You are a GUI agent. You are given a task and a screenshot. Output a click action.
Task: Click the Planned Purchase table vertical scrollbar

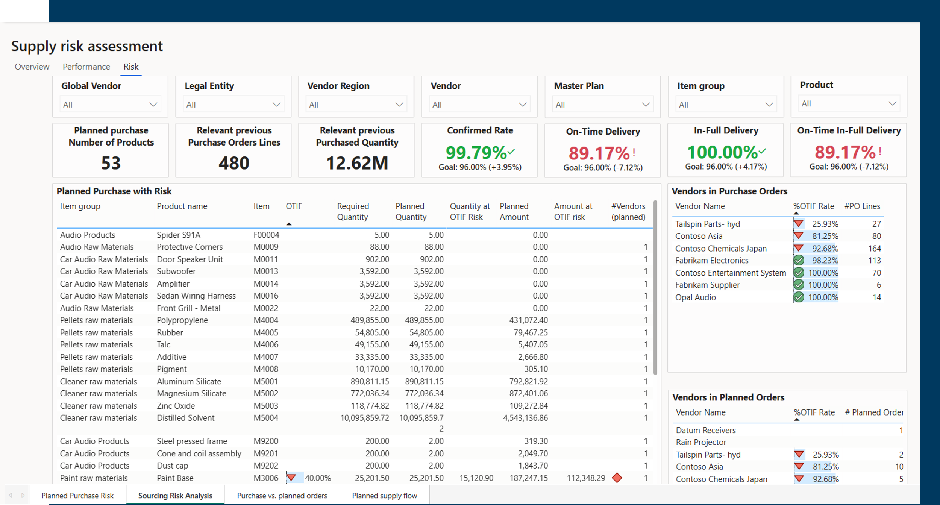coord(655,288)
